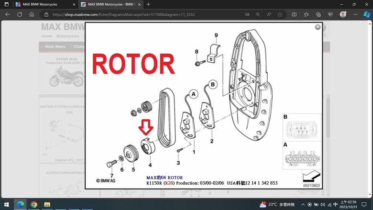Open notification center icon
373x210 pixels.
364,205
